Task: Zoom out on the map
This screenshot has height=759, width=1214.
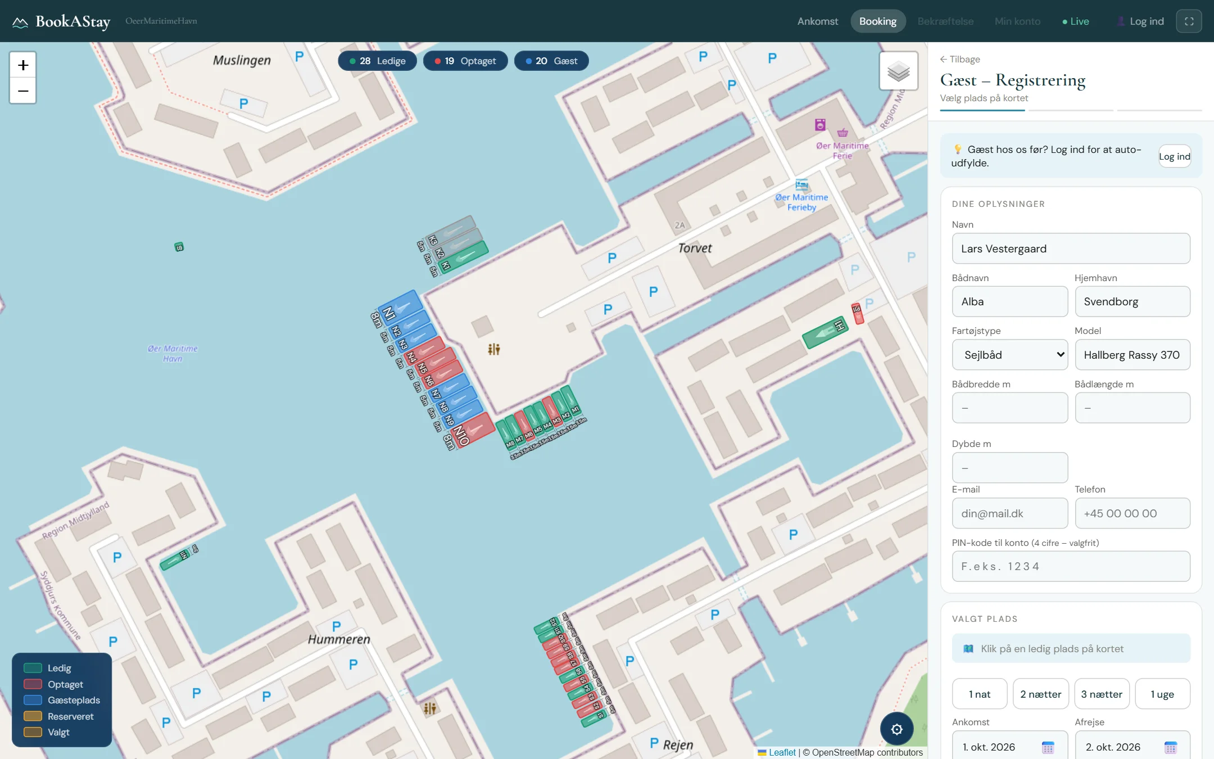Action: [23, 91]
